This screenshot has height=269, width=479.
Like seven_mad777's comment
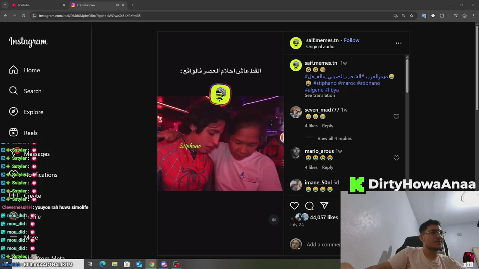396,117
